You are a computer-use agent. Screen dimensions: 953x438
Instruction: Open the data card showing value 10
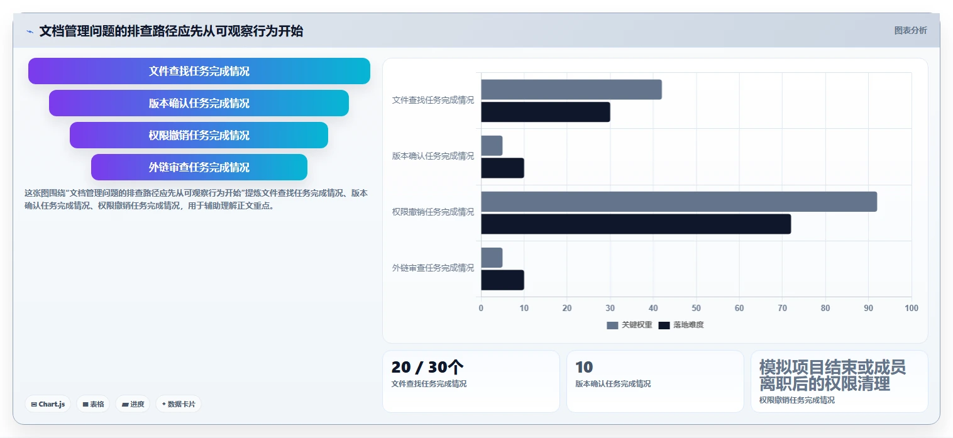[655, 381]
